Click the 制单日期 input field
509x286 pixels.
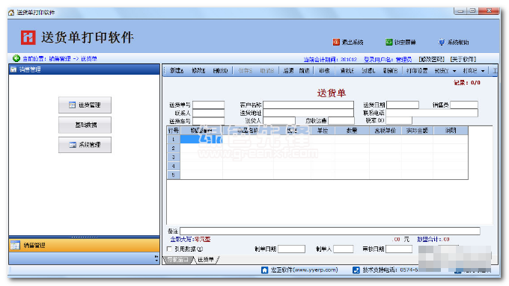pyautogui.click(x=291, y=249)
